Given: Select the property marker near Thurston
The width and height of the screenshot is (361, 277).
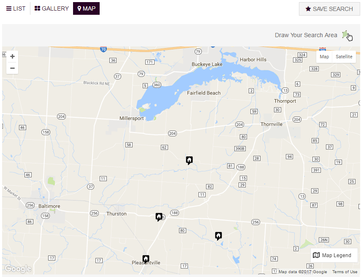Looking at the screenshot, I should pyautogui.click(x=159, y=217).
